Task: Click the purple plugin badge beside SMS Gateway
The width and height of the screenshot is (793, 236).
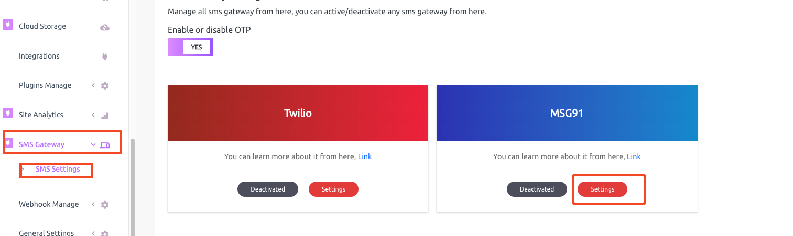Action: tap(8, 142)
